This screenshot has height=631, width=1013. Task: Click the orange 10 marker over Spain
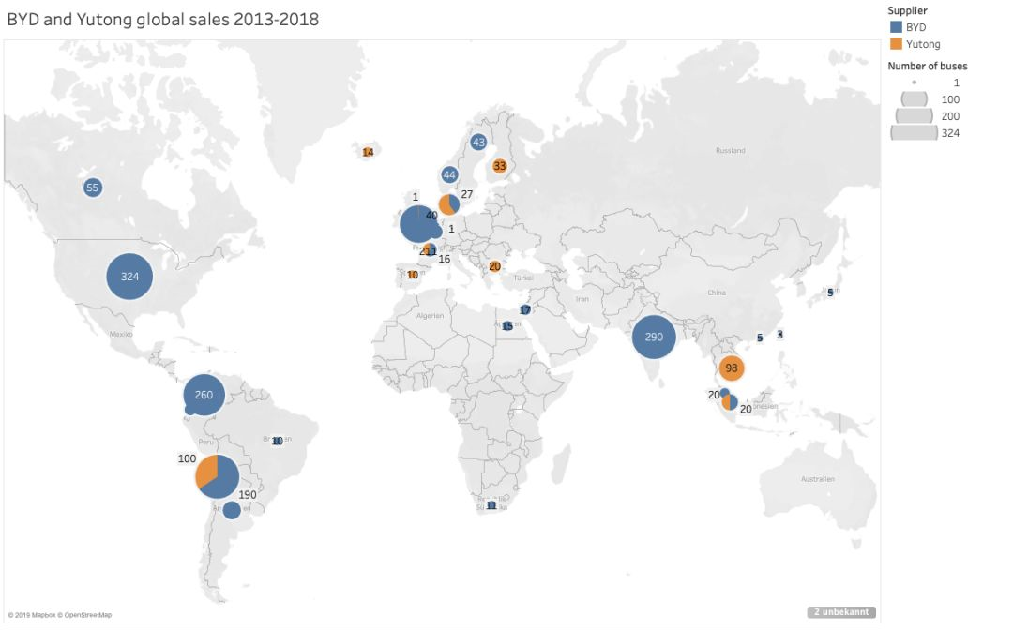pyautogui.click(x=412, y=275)
